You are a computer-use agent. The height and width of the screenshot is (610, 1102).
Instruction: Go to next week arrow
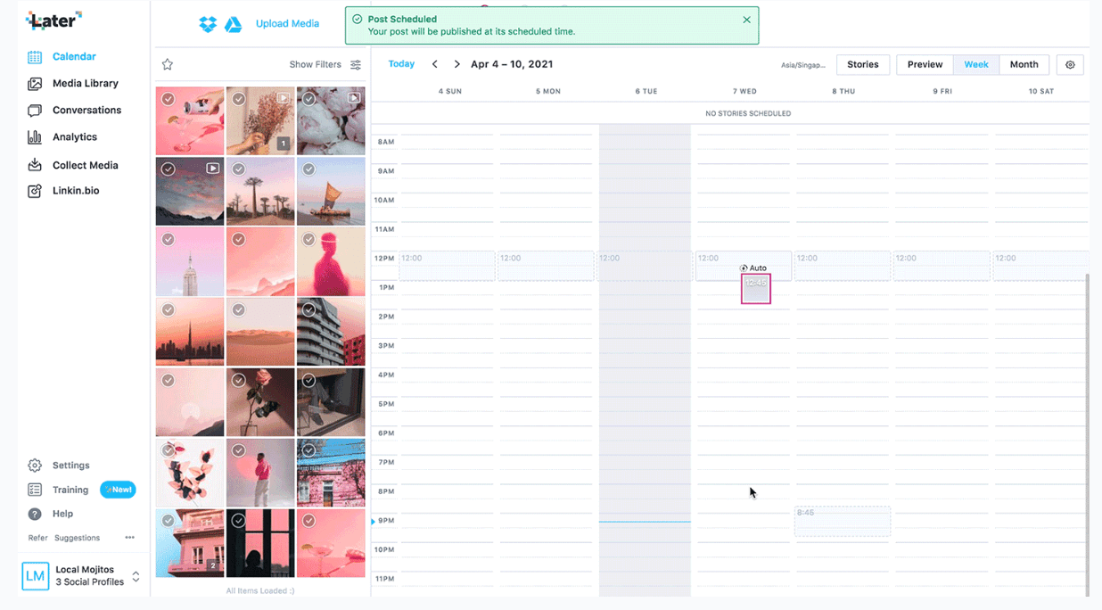(456, 64)
